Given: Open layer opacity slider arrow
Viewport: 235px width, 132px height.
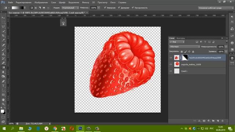Looking at the screenshot, I should click(x=226, y=47).
